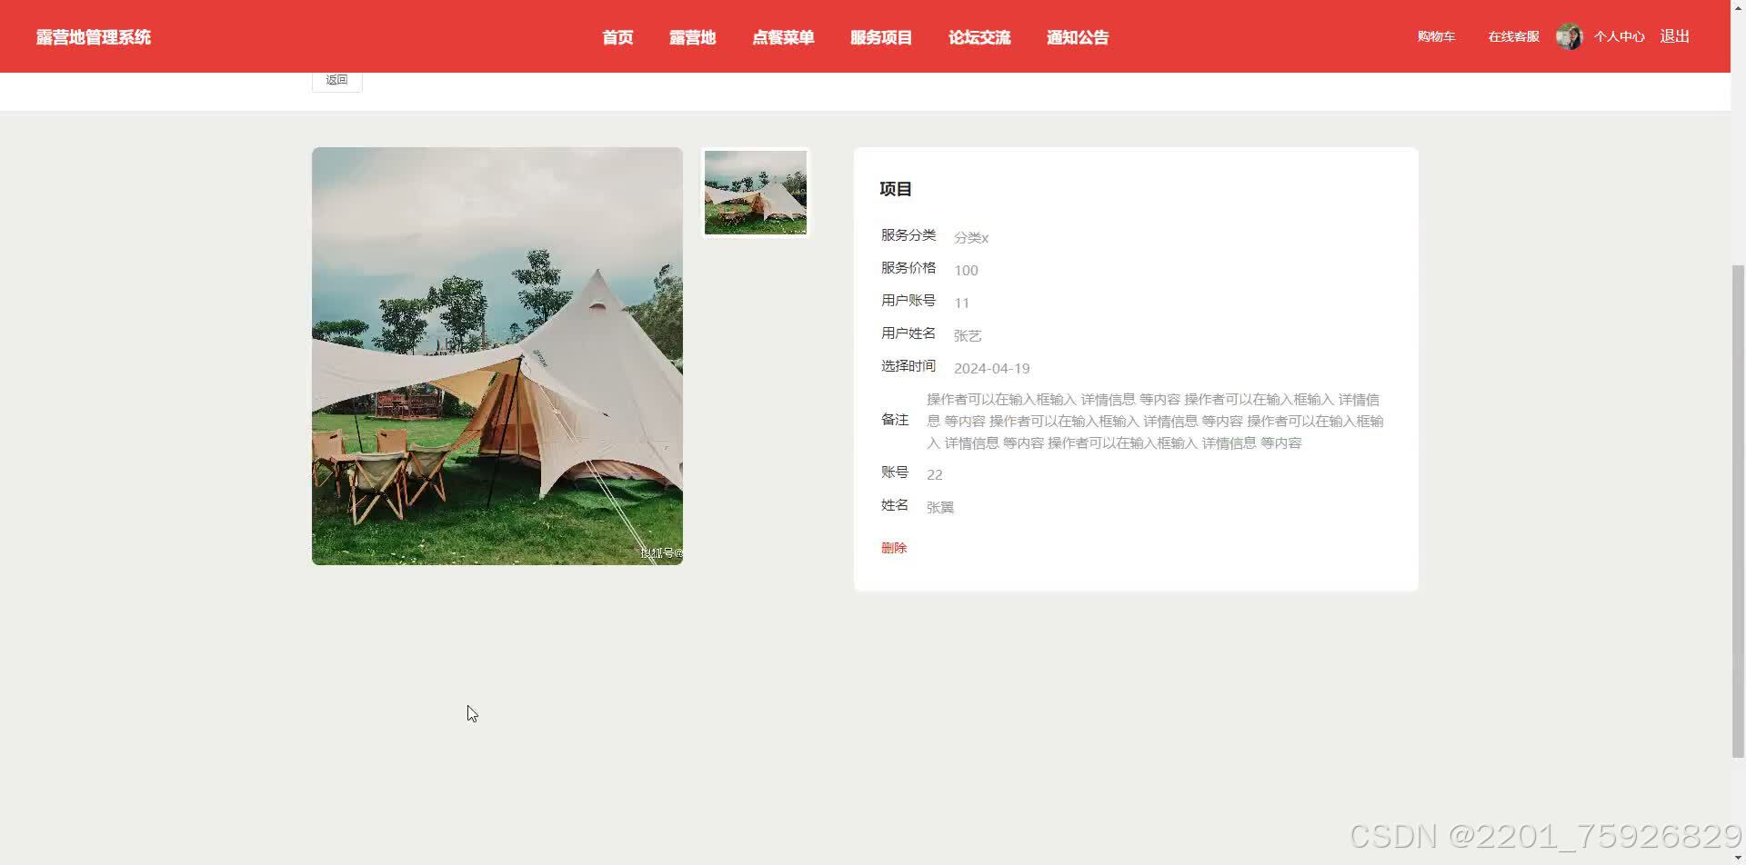Viewport: 1746px width, 865px height.
Task: Switch to 服务项目 menu item
Action: click(881, 37)
